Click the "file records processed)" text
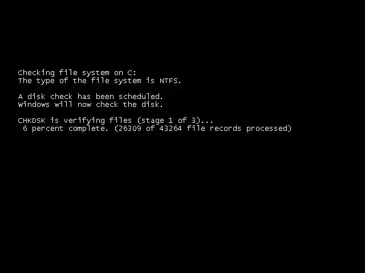365x273 pixels. pyautogui.click(x=240, y=129)
